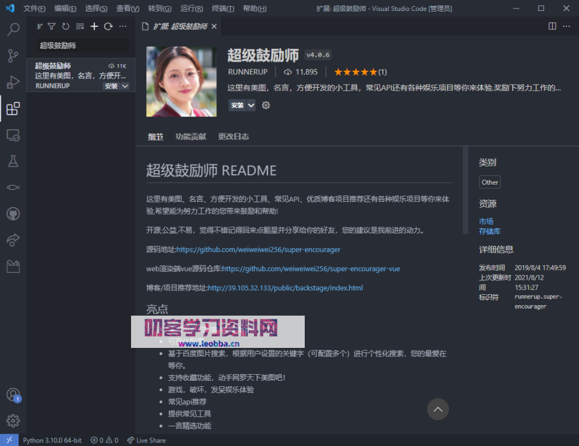Image resolution: width=579 pixels, height=446 pixels.
Task: Open the Source Control view
Action: tap(13, 56)
